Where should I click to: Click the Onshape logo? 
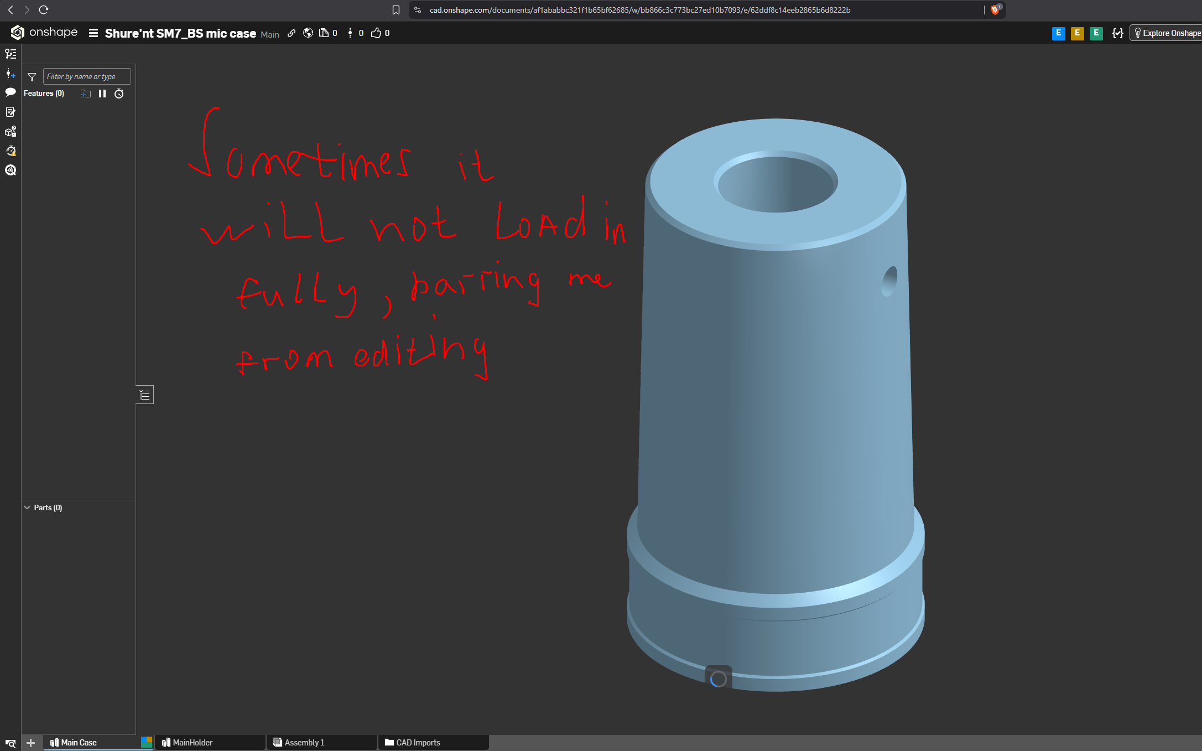44,33
